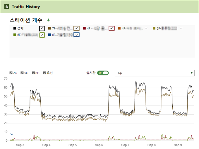Open the 1주 period dropdown
Viewport: 199px width, 149px height.
pos(155,73)
